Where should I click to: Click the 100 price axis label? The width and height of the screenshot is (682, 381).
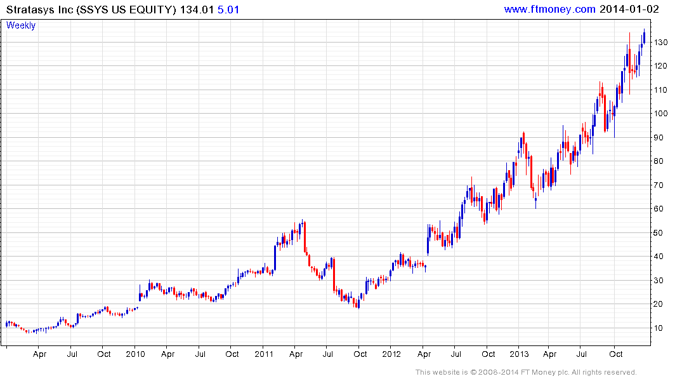click(x=660, y=114)
